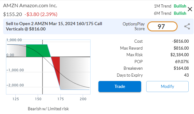Click the POP 69.07% value
Image resolution: width=194 pixels, height=114 pixels.
tap(182, 62)
